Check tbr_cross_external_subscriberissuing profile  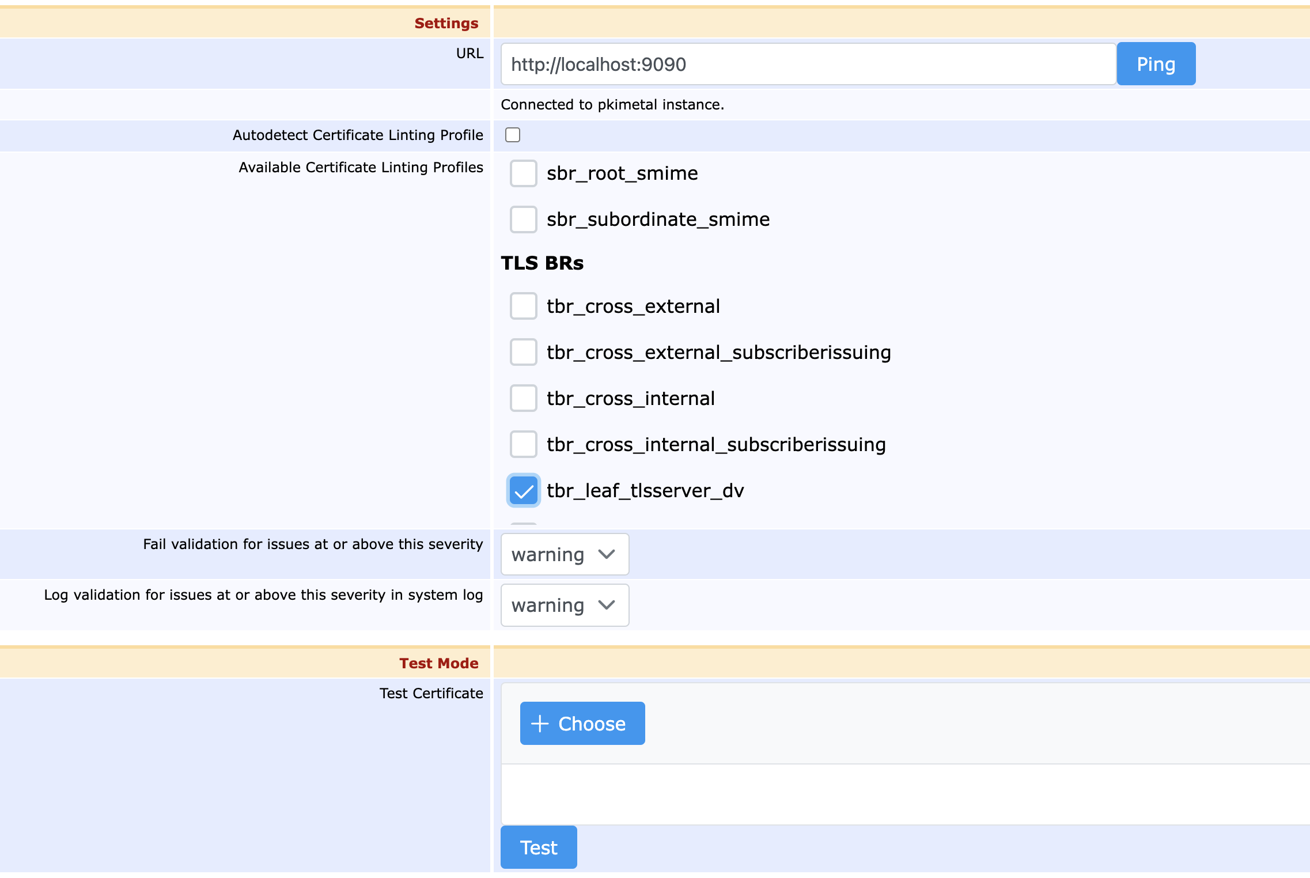coord(523,352)
